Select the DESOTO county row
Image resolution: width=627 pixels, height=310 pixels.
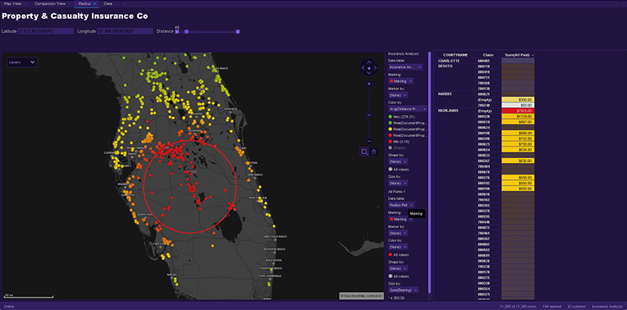point(444,66)
